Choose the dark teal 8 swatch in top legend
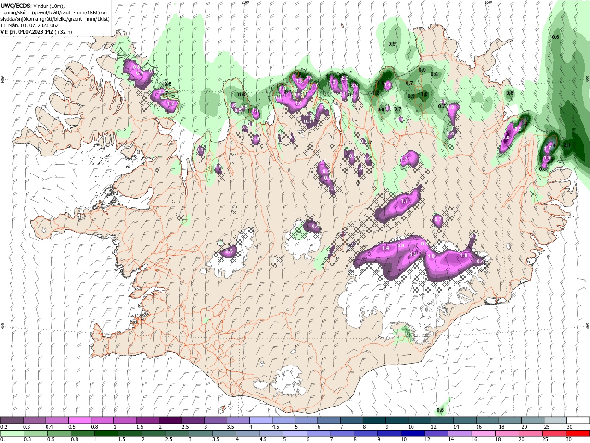The image size is (590, 443). pyautogui.click(x=374, y=420)
